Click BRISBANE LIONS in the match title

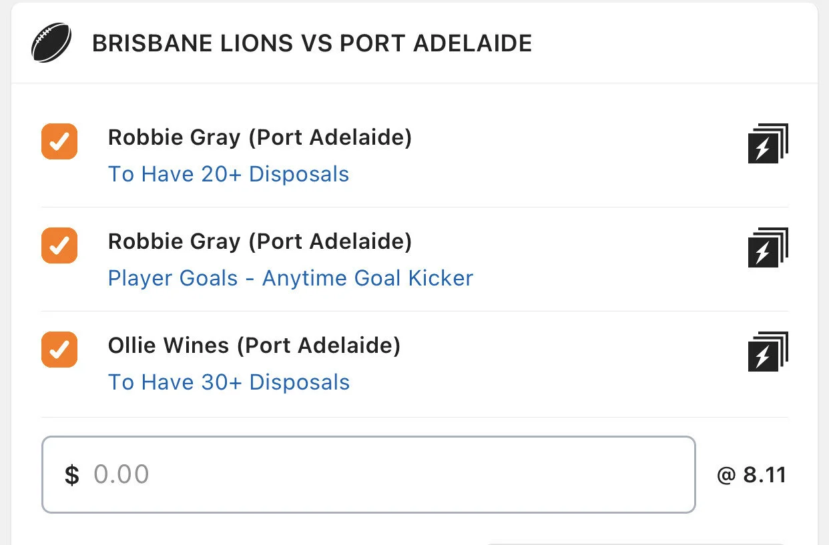tap(192, 44)
